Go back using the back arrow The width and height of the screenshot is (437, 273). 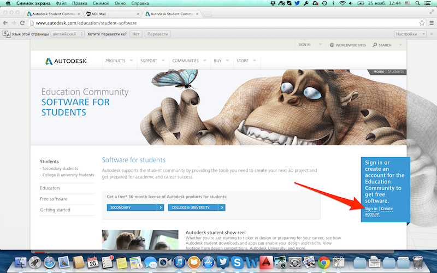5,23
